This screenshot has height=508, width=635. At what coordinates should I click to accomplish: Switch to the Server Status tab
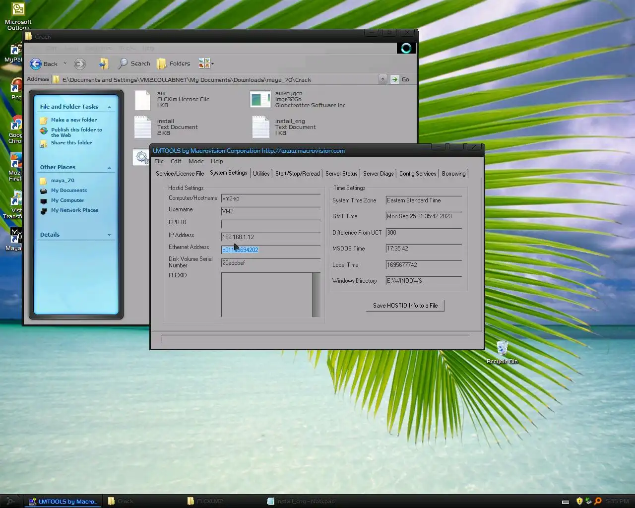tap(341, 174)
